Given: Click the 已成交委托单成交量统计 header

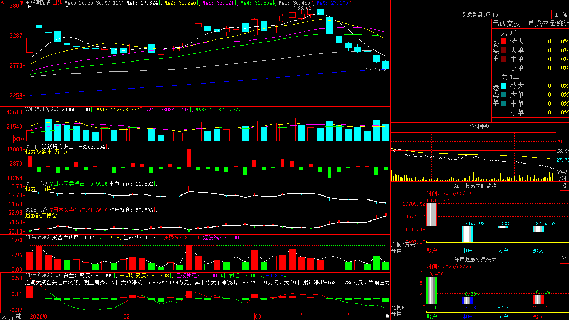Looking at the screenshot, I should [x=531, y=23].
